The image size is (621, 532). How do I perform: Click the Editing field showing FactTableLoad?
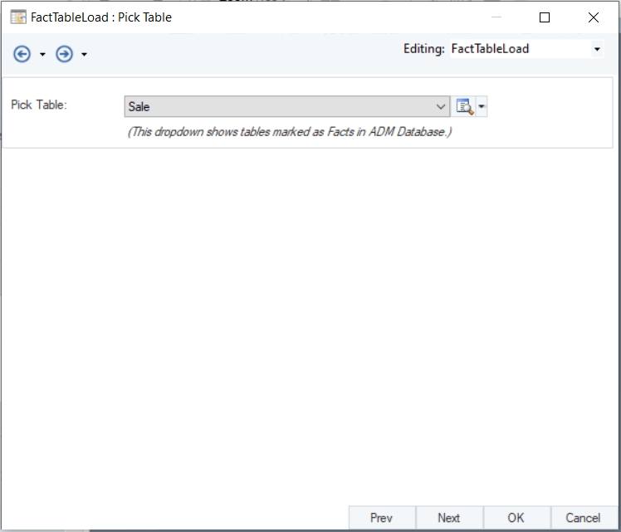pos(518,49)
